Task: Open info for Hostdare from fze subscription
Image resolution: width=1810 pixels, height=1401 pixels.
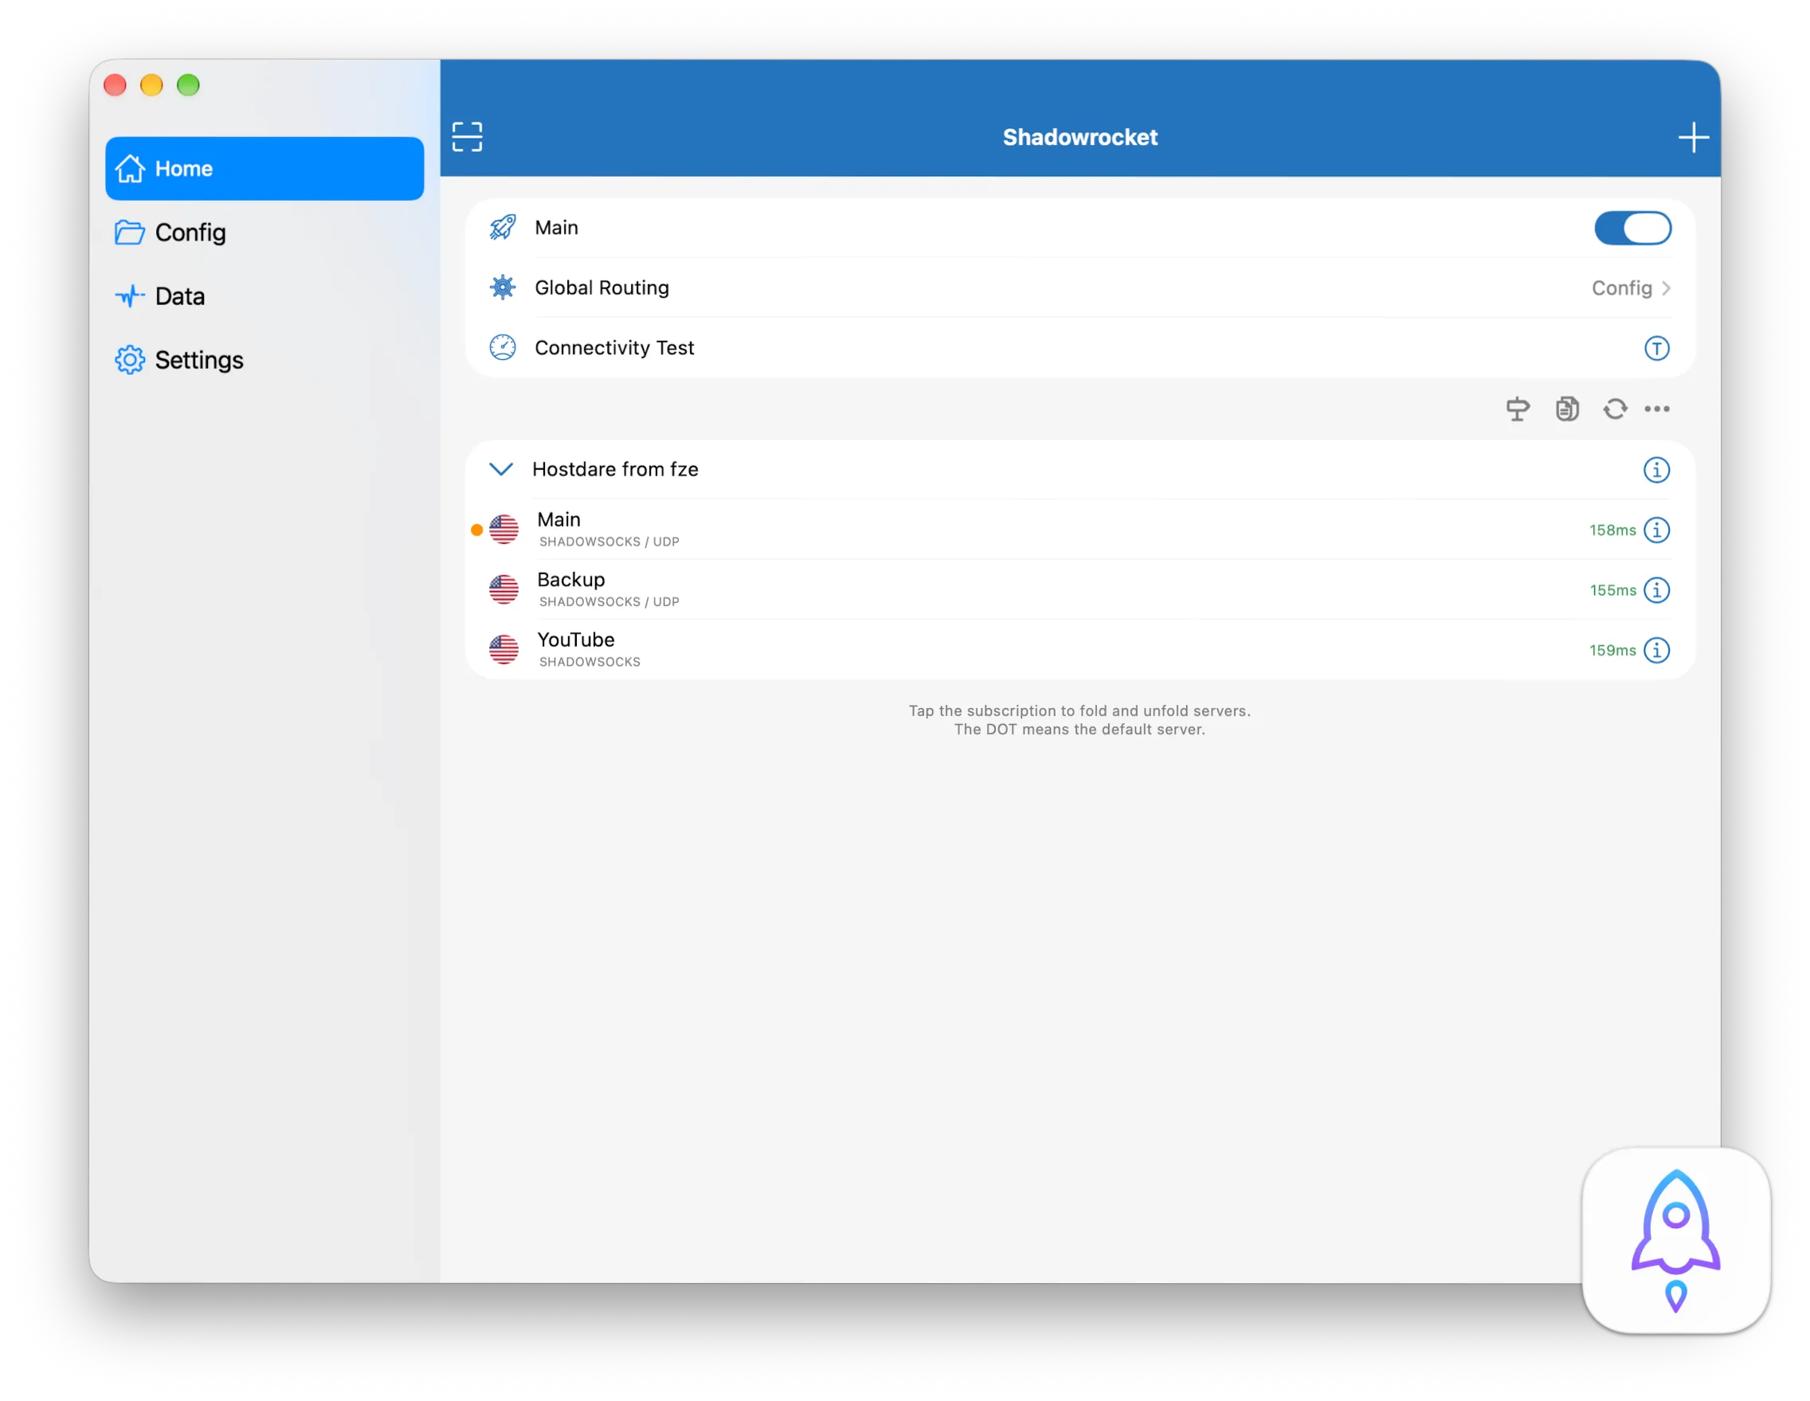Action: (x=1656, y=470)
